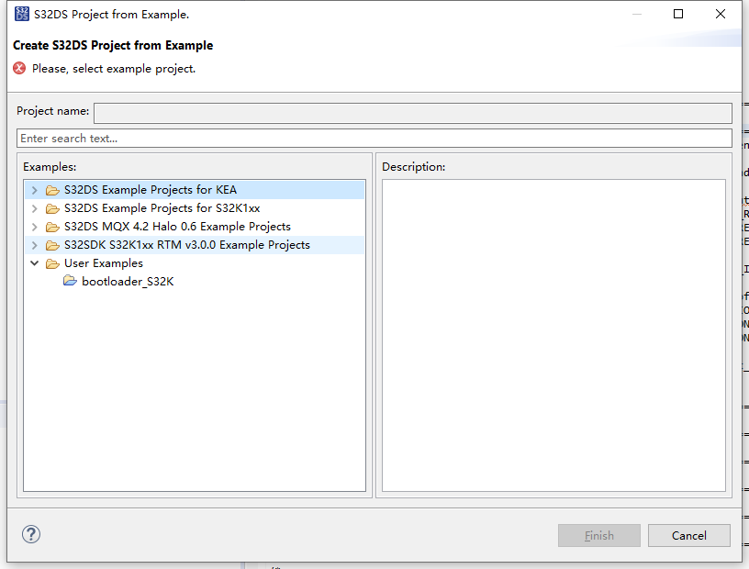
Task: Expand the S32DS MQX 4.2 Halo node
Action: pos(35,227)
